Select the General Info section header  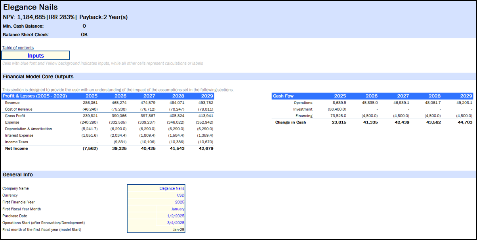coord(18,174)
